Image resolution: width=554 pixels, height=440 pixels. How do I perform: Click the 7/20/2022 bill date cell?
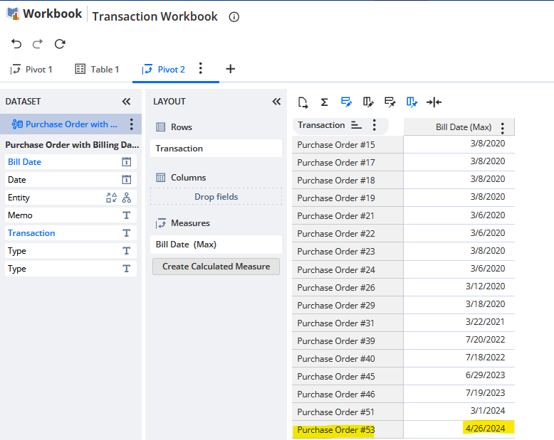pyautogui.click(x=459, y=340)
